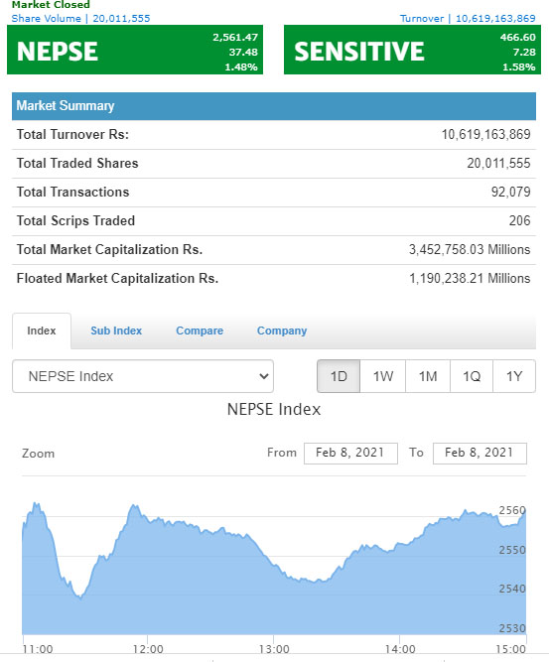Viewport: 549px width, 662px height.
Task: Click the value 206 for scrips traded
Action: (519, 220)
